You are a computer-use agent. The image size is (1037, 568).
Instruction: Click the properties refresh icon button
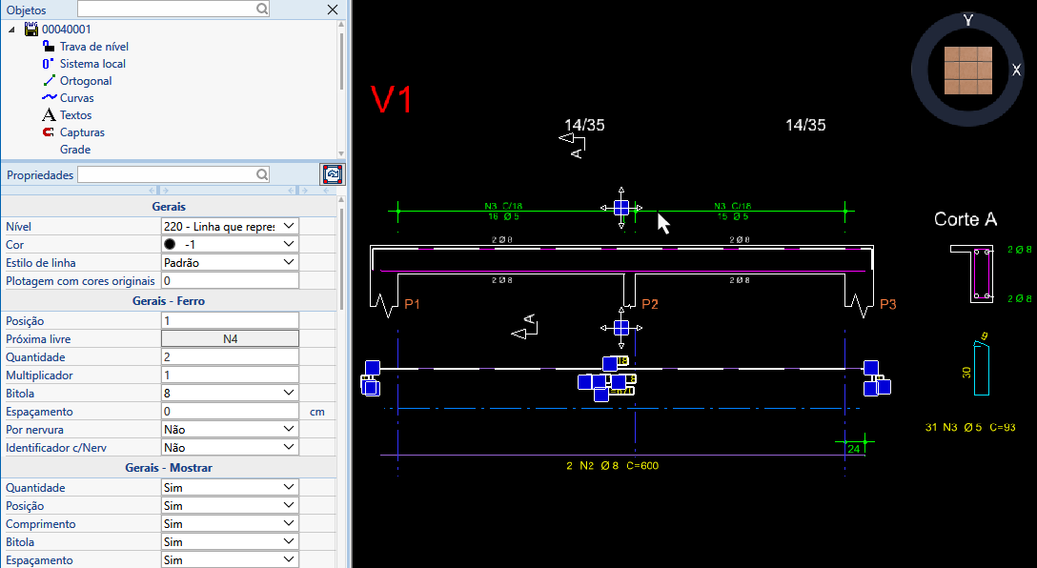(x=332, y=175)
